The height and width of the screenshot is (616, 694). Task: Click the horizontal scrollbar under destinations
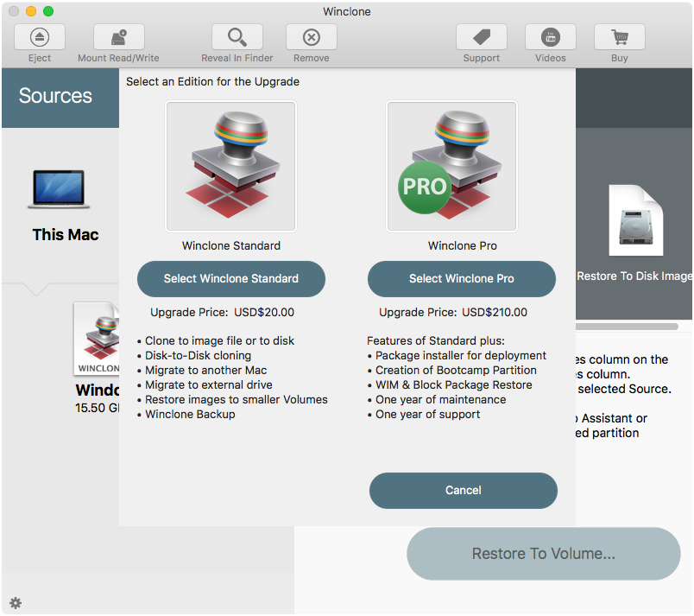pyautogui.click(x=627, y=327)
